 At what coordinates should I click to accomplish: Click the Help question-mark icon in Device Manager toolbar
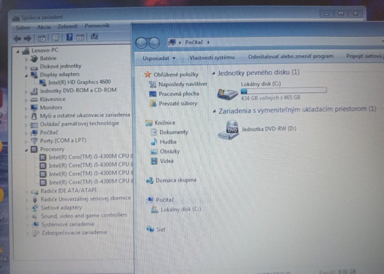point(69,37)
